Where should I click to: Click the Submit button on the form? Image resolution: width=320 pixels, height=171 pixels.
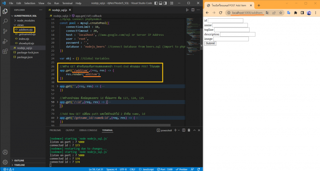[210, 43]
